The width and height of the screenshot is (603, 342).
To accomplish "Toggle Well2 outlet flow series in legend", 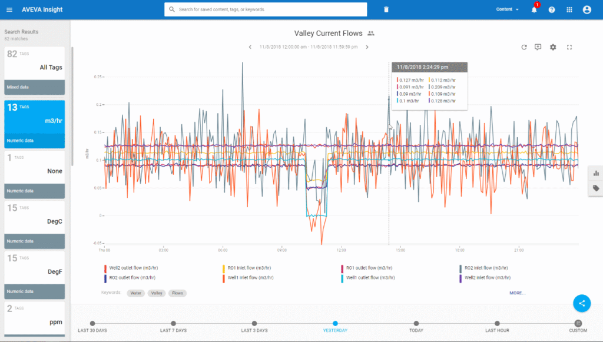I will [x=132, y=268].
